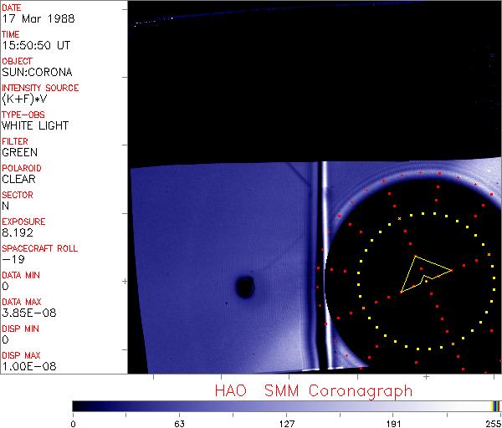Select the 'WHITE LIGHT' observation type value

click(34, 125)
